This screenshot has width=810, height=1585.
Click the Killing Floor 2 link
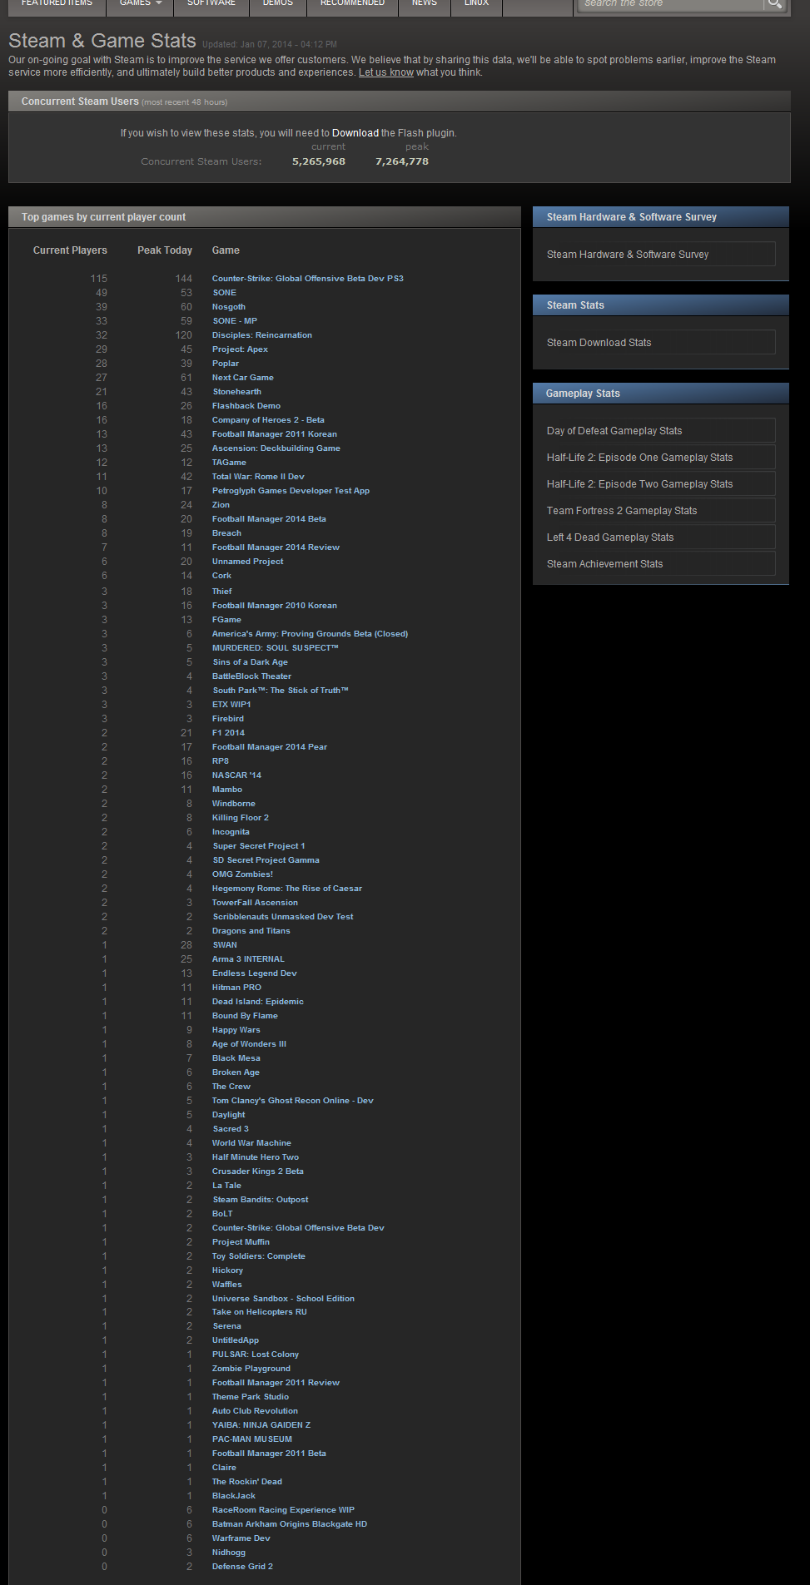coord(240,818)
